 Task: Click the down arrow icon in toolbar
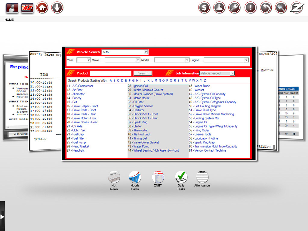(x=57, y=8)
